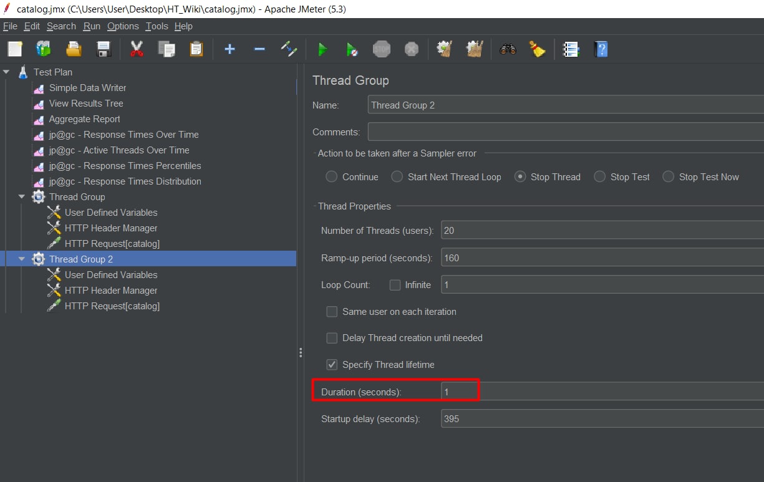Select HTTP Request[catalog] under Thread Group 2
The image size is (764, 482).
click(x=112, y=306)
